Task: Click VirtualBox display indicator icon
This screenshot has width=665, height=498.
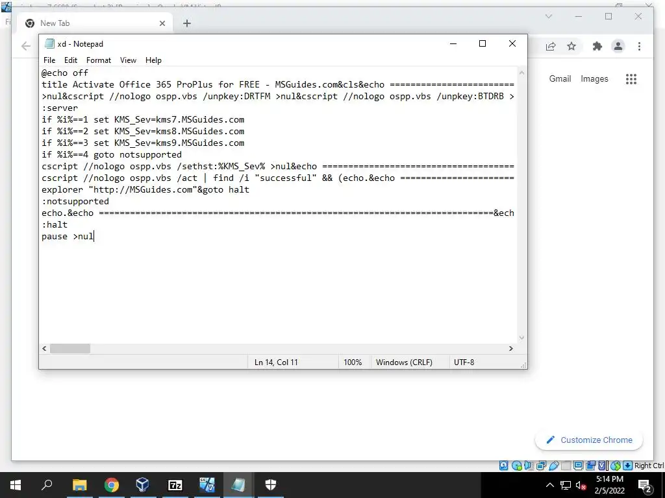Action: click(x=578, y=466)
